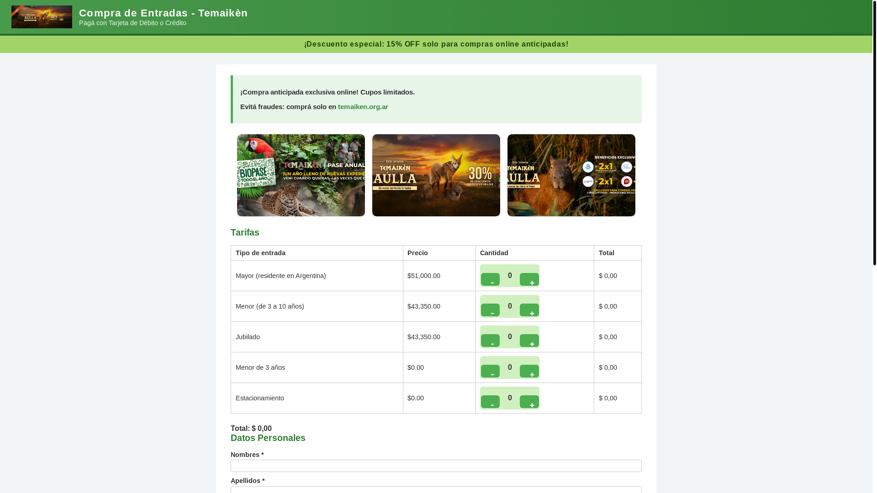877x493 pixels.
Task: Select the Menor de 3 años quantity field
Action: click(x=510, y=367)
